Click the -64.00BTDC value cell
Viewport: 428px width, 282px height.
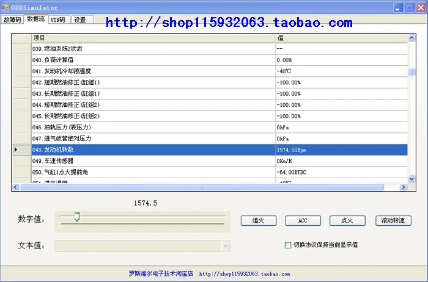[x=342, y=172]
